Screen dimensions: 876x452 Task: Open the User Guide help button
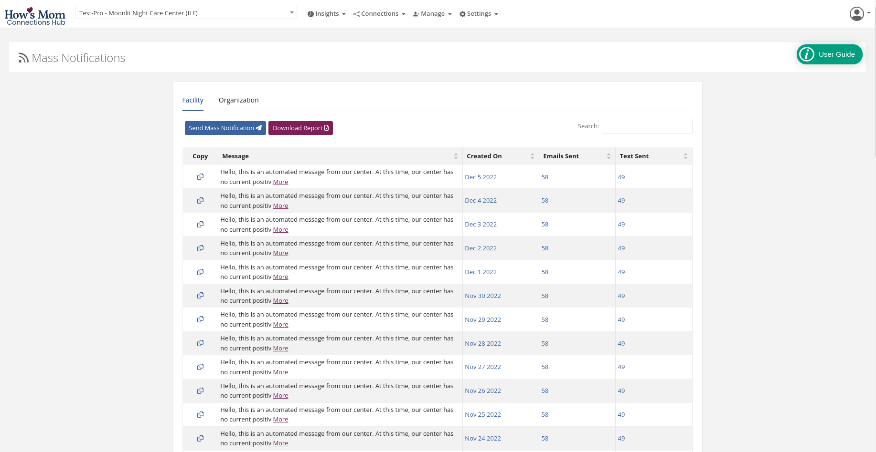coord(829,54)
